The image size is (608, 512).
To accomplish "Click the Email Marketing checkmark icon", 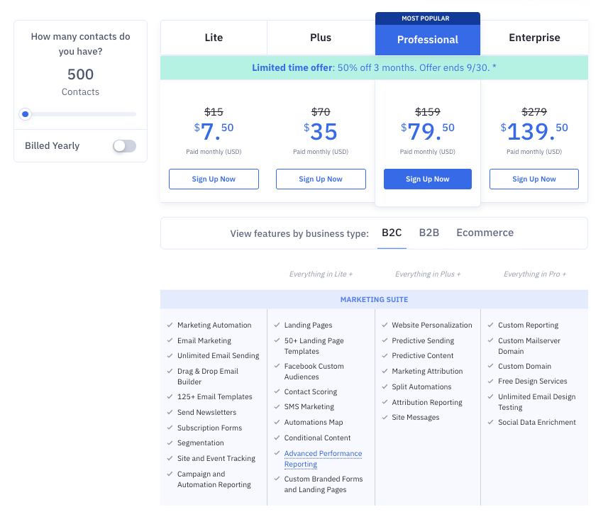I will (x=170, y=340).
